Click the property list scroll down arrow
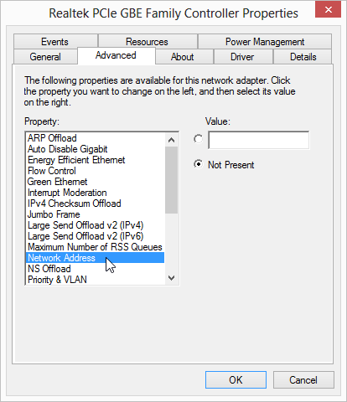Screen dimensions: 347x402 coord(172,278)
